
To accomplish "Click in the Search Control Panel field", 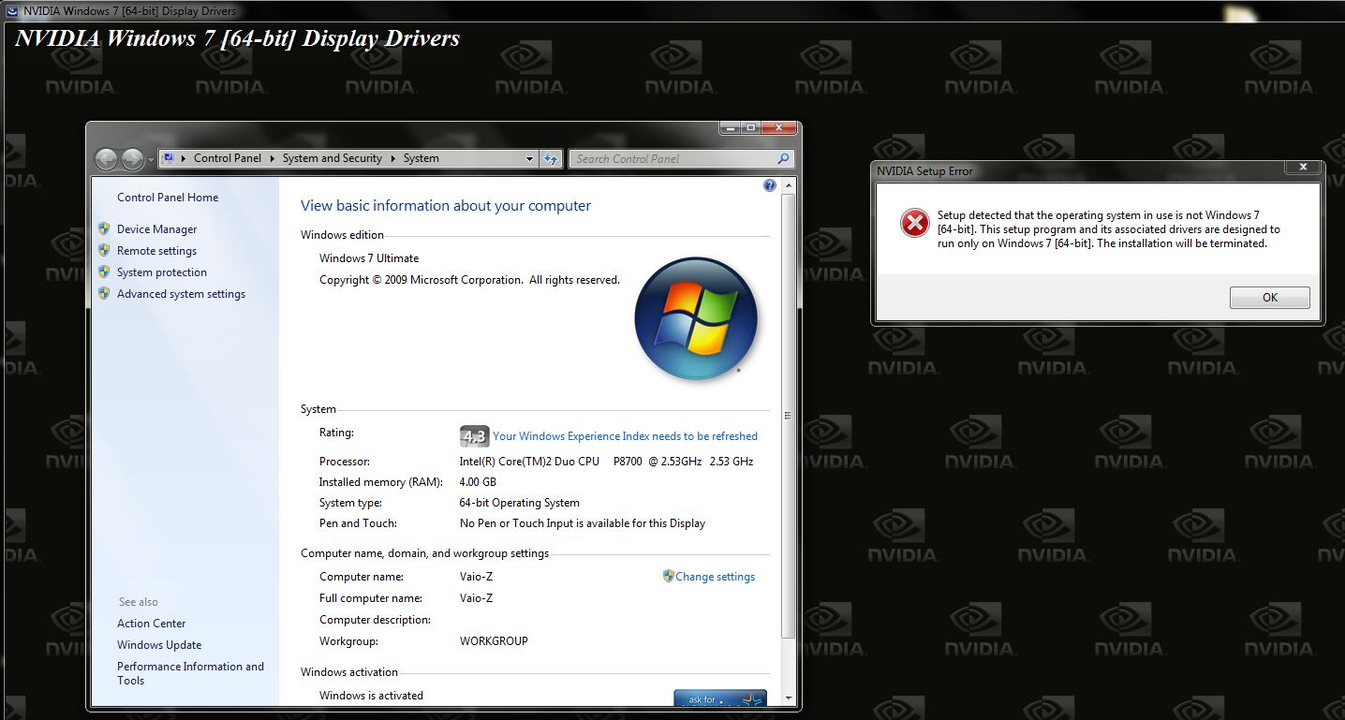I will pyautogui.click(x=682, y=159).
